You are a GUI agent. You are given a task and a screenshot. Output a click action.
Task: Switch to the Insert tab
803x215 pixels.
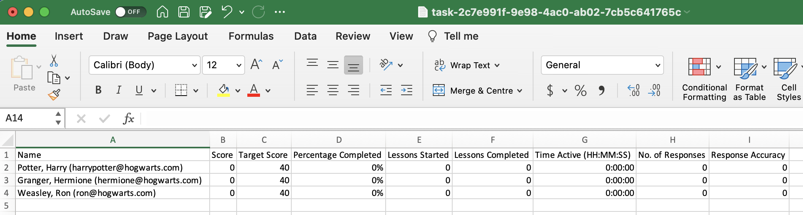tap(69, 36)
